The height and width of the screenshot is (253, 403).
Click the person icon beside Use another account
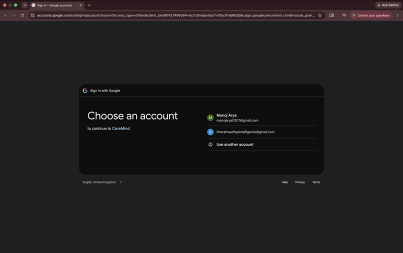click(x=210, y=144)
